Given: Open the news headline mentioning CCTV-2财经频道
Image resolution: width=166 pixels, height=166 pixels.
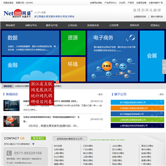Looking at the screenshot, I should click(51, 101).
